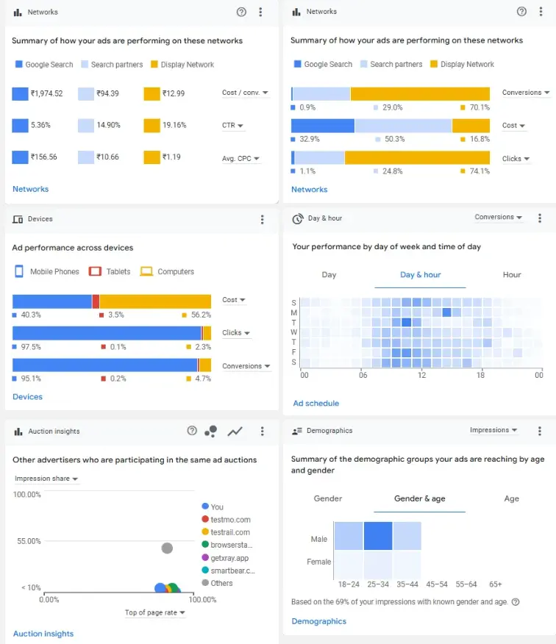The image size is (556, 644).
Task: Click the gray Others bubble in auction chart
Action: coord(167,548)
